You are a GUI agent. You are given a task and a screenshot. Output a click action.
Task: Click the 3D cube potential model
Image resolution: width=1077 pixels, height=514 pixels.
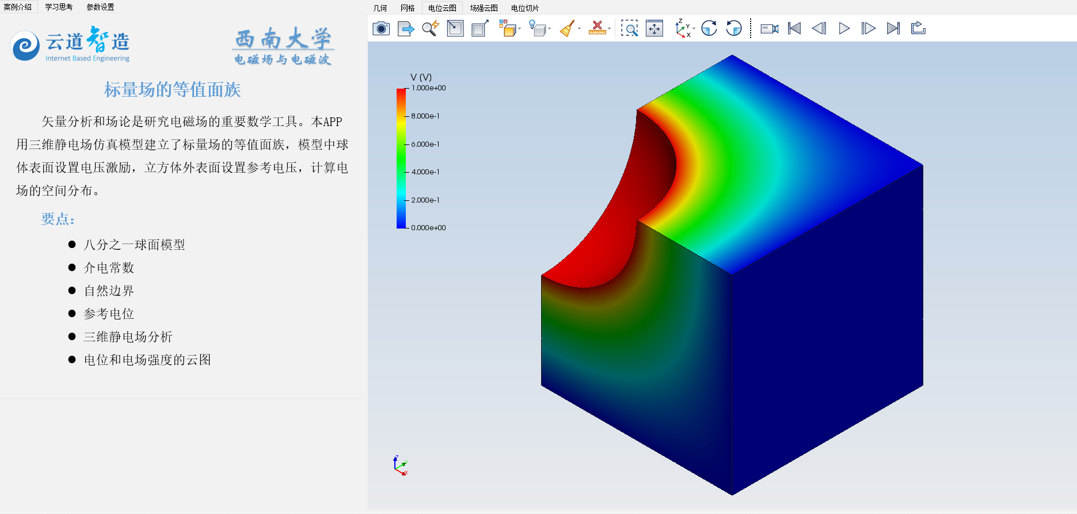[x=732, y=275]
